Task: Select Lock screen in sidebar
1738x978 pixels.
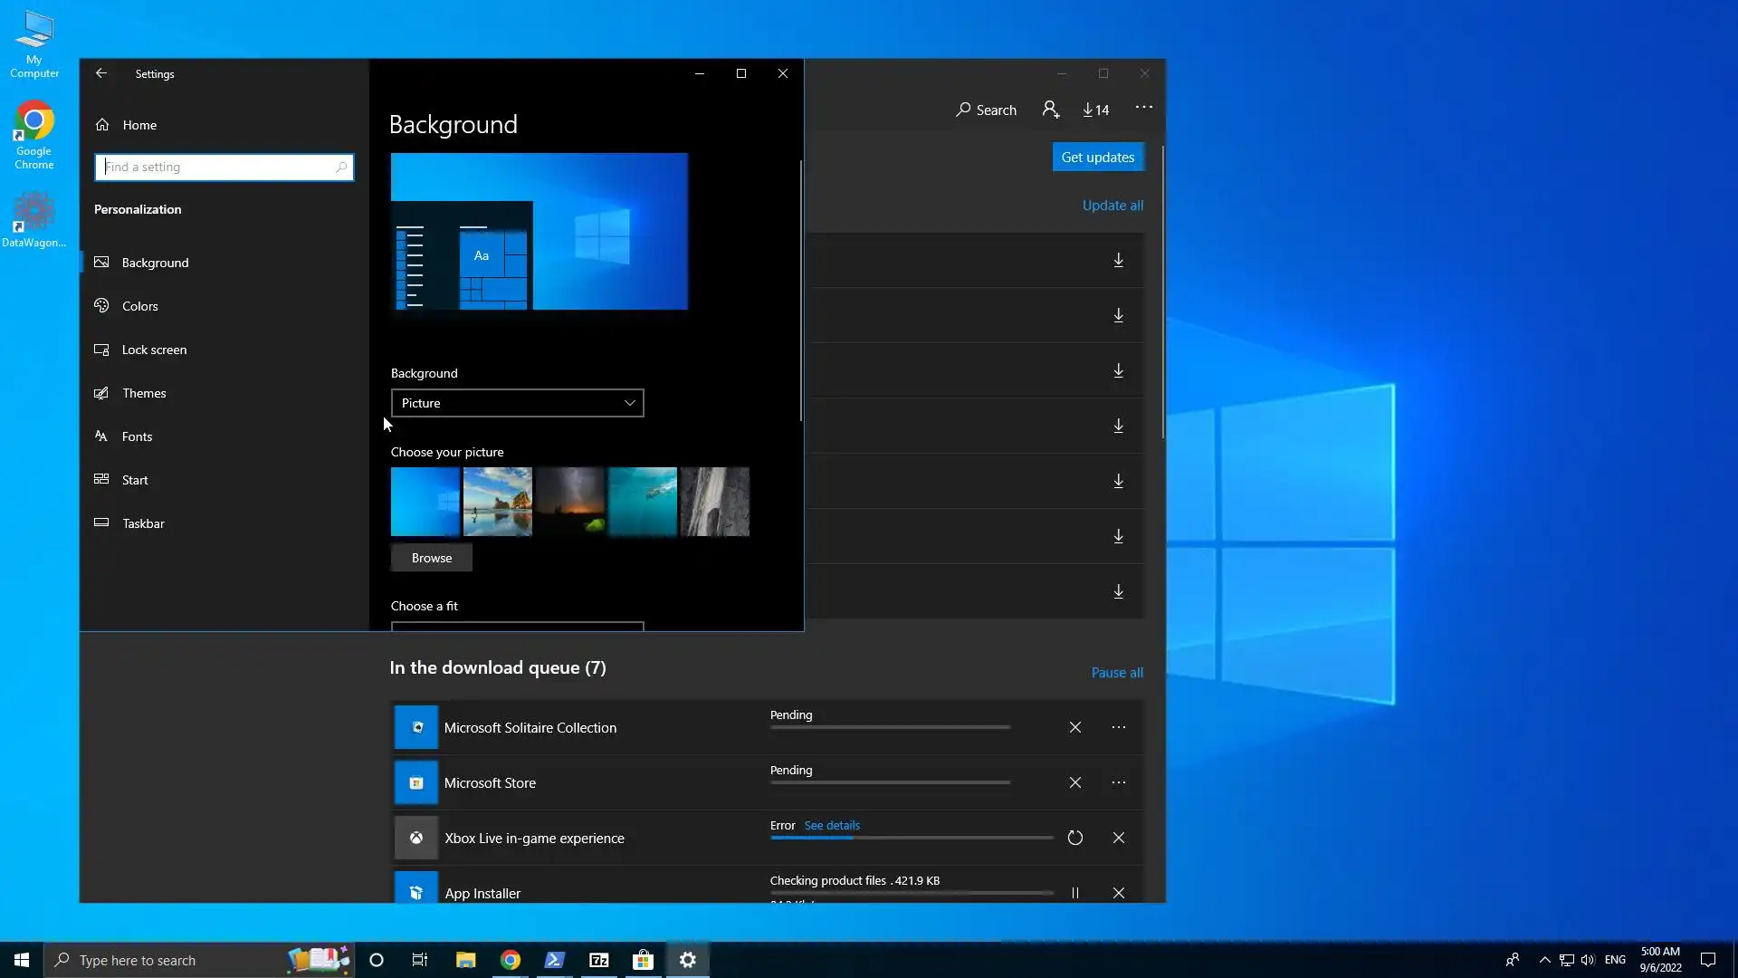Action: point(154,350)
